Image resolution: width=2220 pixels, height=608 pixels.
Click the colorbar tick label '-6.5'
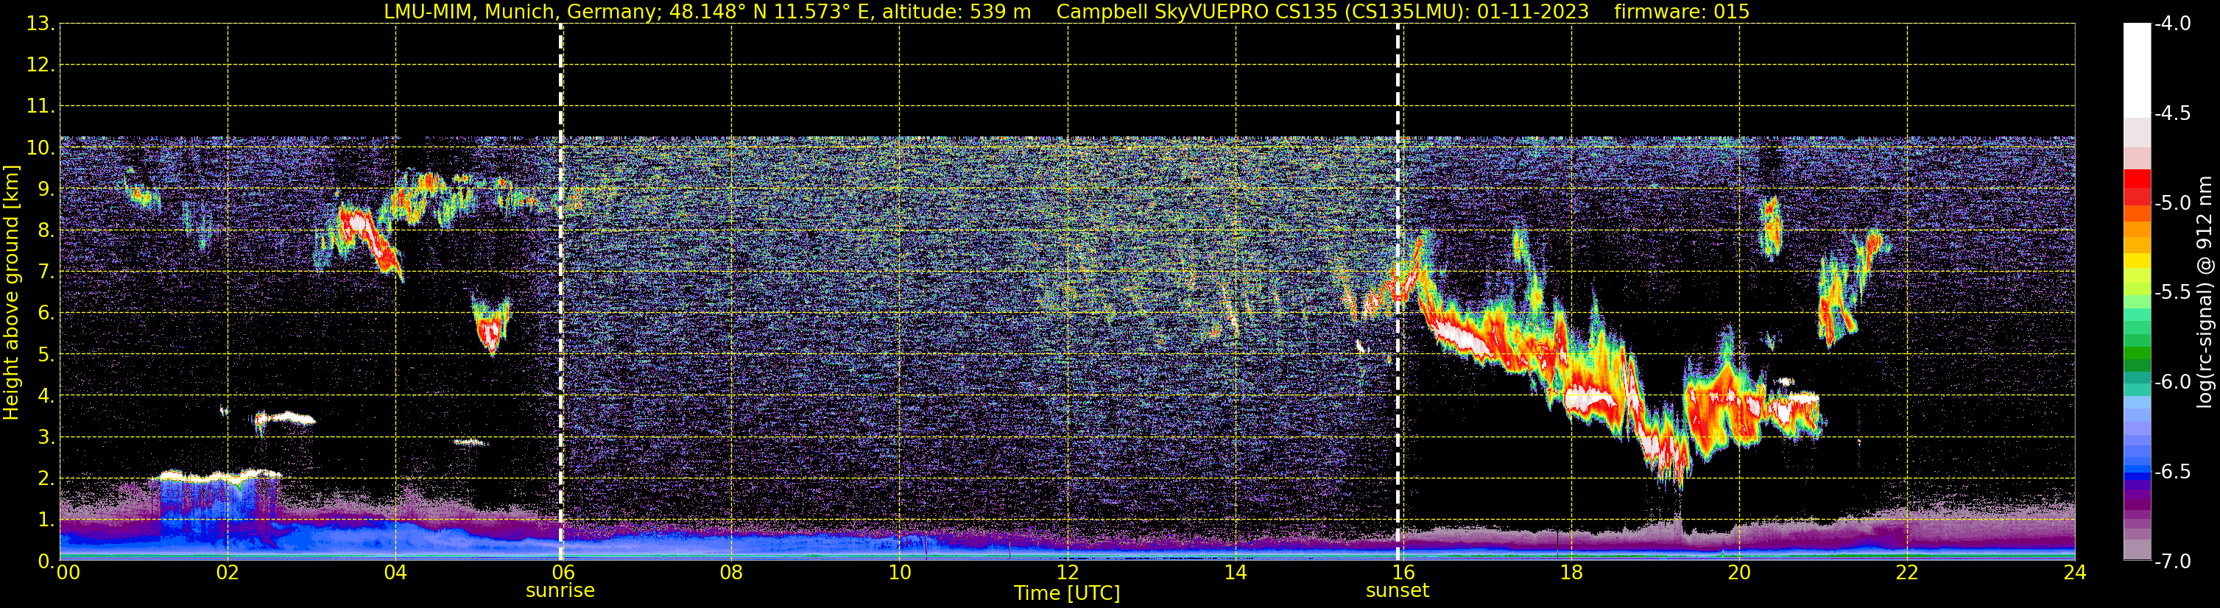(x=2173, y=472)
